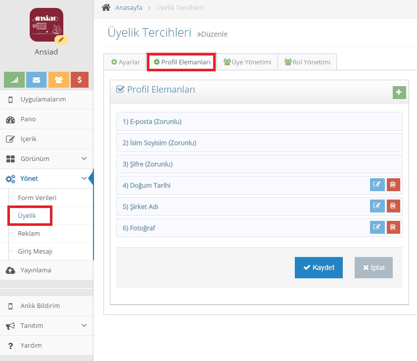Image resolution: width=417 pixels, height=361 pixels.
Task: Add a new profile element with the green plus
Action: click(x=399, y=92)
